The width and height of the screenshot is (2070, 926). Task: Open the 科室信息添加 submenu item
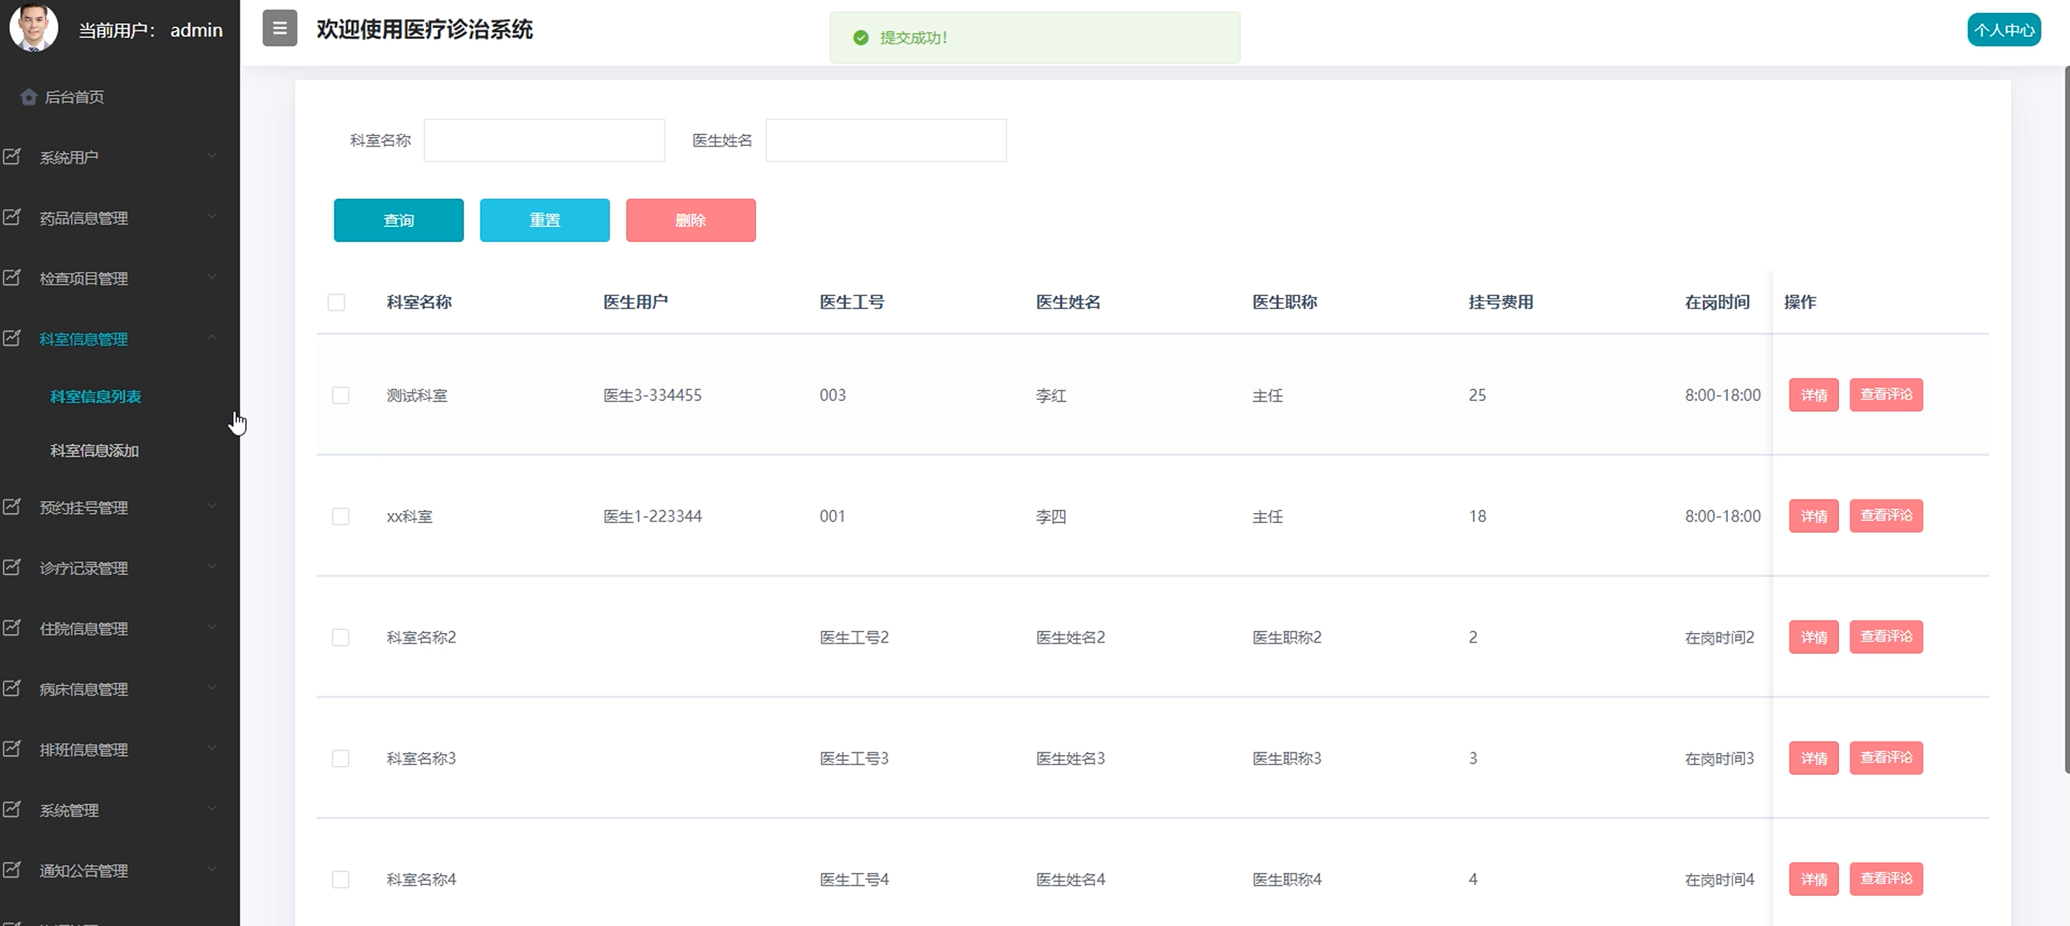(x=95, y=450)
